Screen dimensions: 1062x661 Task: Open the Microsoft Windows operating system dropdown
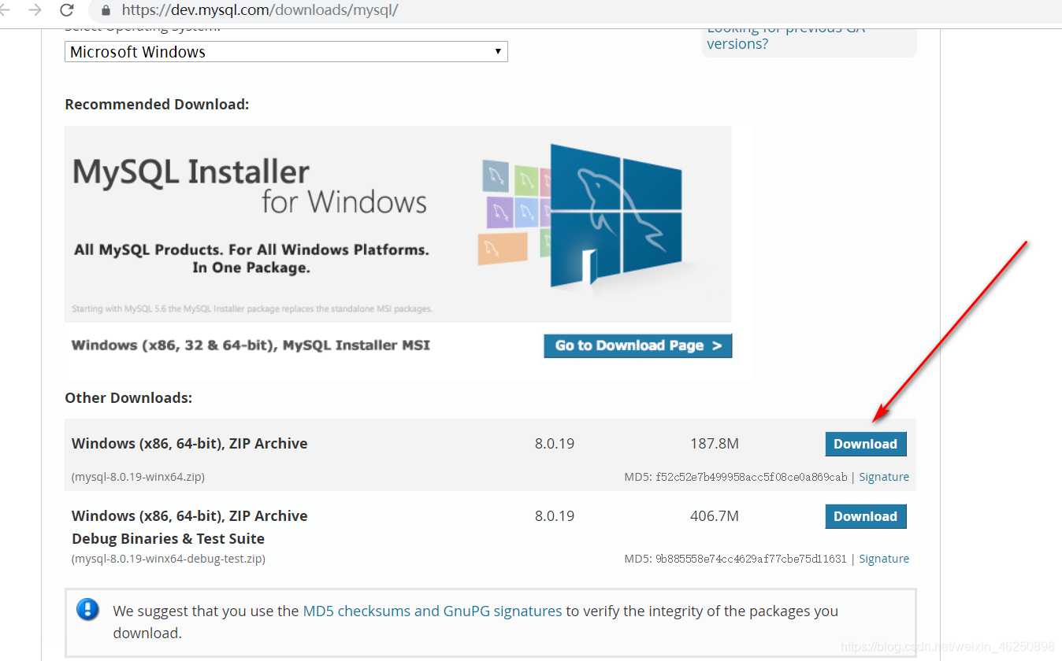coord(286,52)
